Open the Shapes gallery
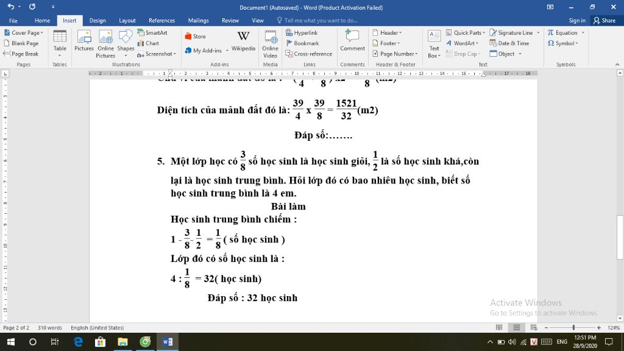The height and width of the screenshot is (351, 624). pos(126,43)
